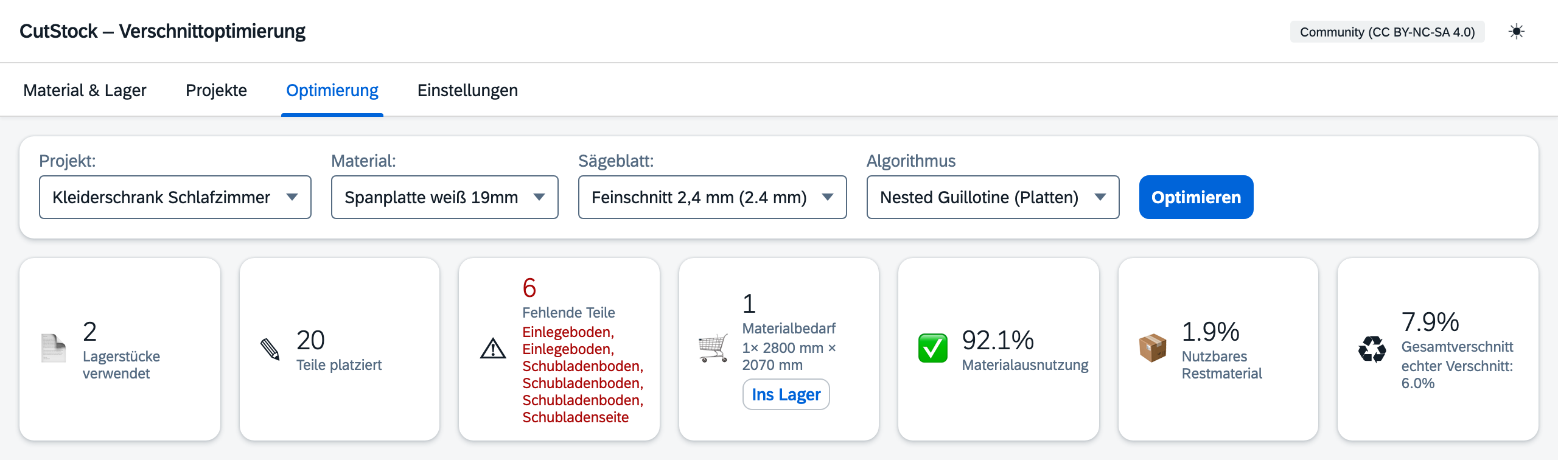Image resolution: width=1558 pixels, height=460 pixels.
Task: Click the shopping cart Materialbedarf icon
Action: (x=713, y=349)
